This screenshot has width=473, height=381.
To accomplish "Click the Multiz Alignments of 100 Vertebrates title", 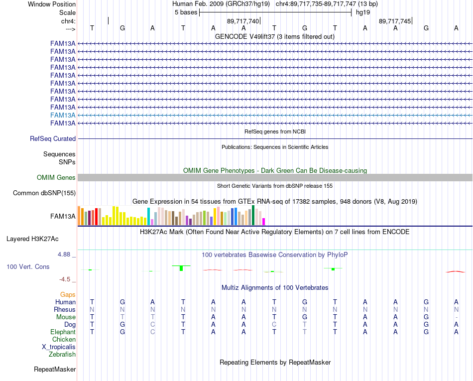I will click(x=275, y=288).
